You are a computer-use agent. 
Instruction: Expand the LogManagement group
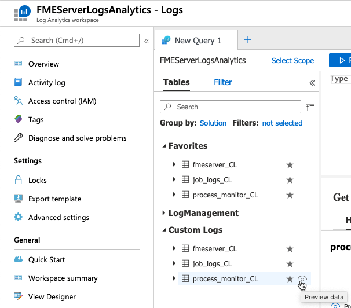click(x=164, y=213)
